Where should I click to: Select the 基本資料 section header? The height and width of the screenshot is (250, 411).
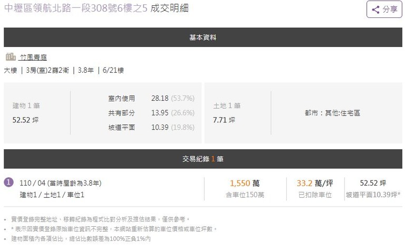coord(203,37)
